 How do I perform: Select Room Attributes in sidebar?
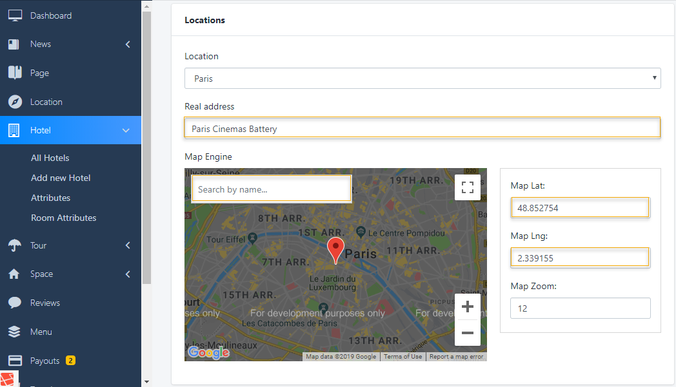tap(63, 218)
